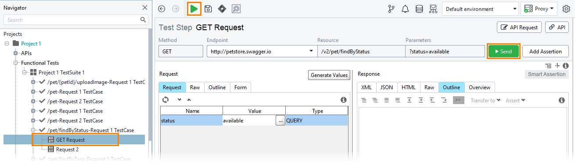Image resolution: width=575 pixels, height=164 pixels.
Task: Click the green Send button
Action: tap(503, 51)
